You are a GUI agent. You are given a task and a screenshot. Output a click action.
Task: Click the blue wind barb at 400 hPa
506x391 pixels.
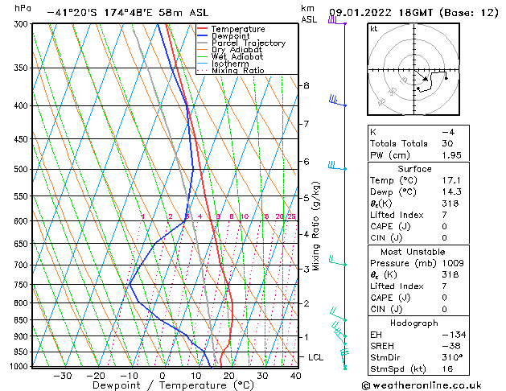337,101
